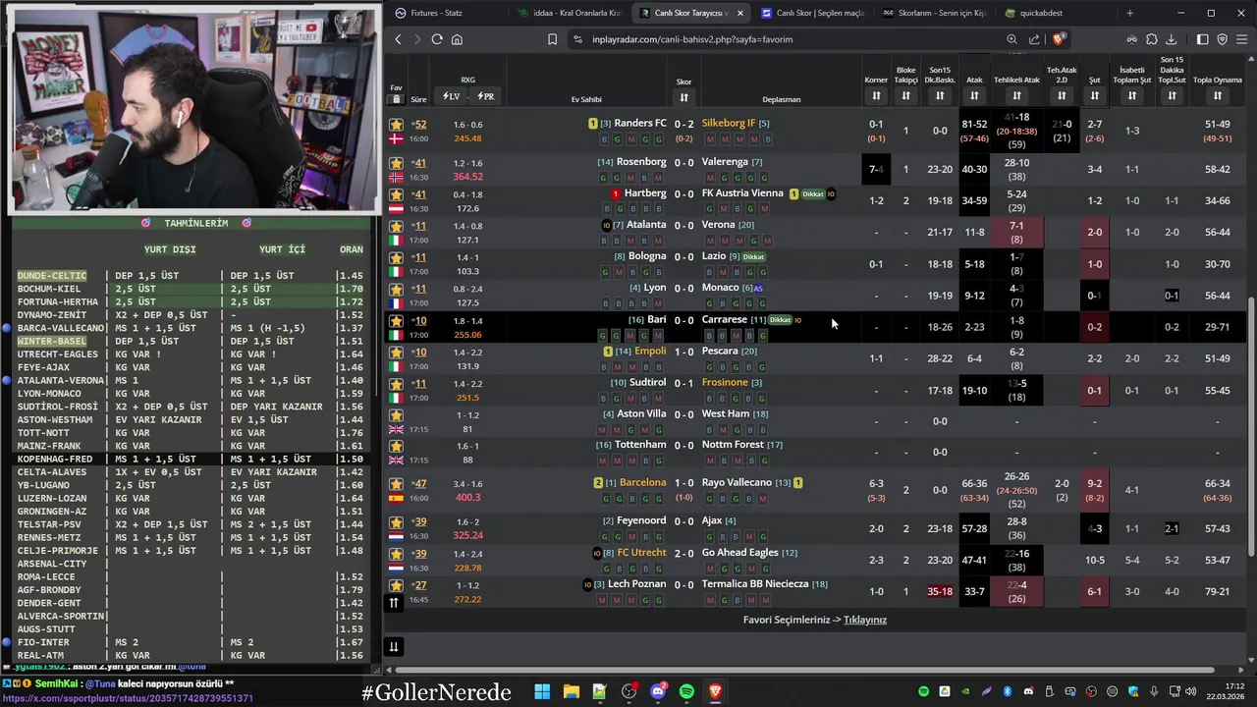The width and height of the screenshot is (1257, 707).
Task: Toggle the browser sidebar panel icon
Action: (x=1203, y=39)
